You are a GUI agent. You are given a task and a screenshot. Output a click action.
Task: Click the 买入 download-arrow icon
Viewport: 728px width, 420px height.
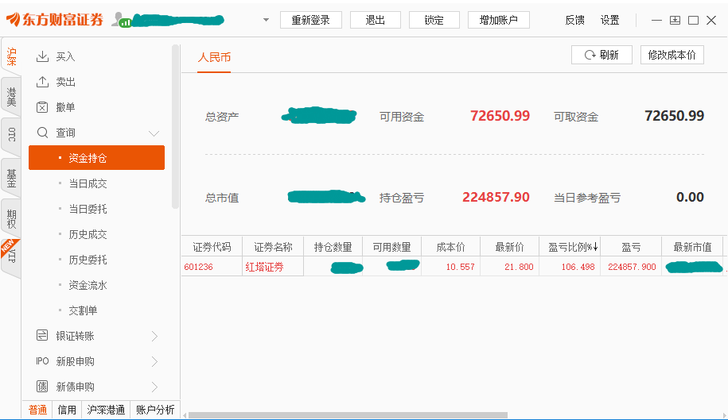(42, 56)
